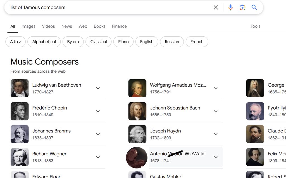Expand Richard Wagner's entry chevron
The image size is (286, 178).
(x=98, y=157)
